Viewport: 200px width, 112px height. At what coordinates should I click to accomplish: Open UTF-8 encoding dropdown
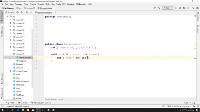(177, 106)
